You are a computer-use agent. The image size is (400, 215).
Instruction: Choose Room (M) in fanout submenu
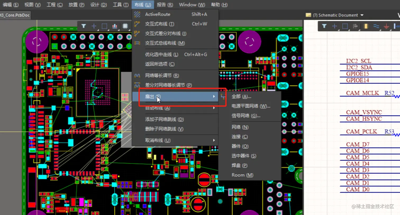click(249, 175)
